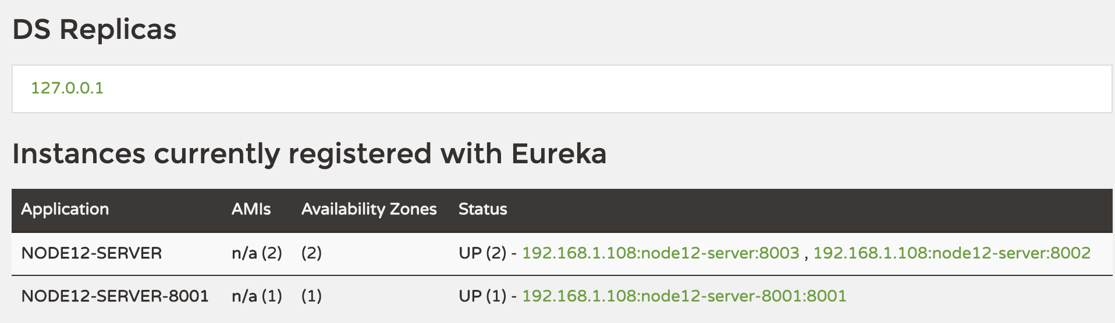Click the n/a (1) AMIs cell
Image resolution: width=1115 pixels, height=323 pixels.
click(257, 296)
